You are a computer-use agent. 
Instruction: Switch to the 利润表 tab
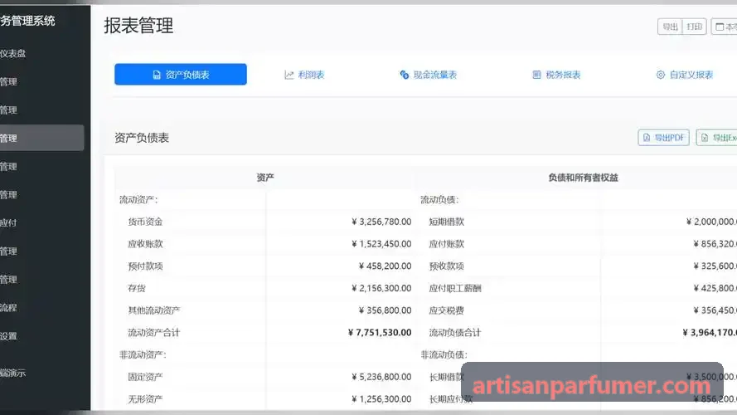click(304, 75)
